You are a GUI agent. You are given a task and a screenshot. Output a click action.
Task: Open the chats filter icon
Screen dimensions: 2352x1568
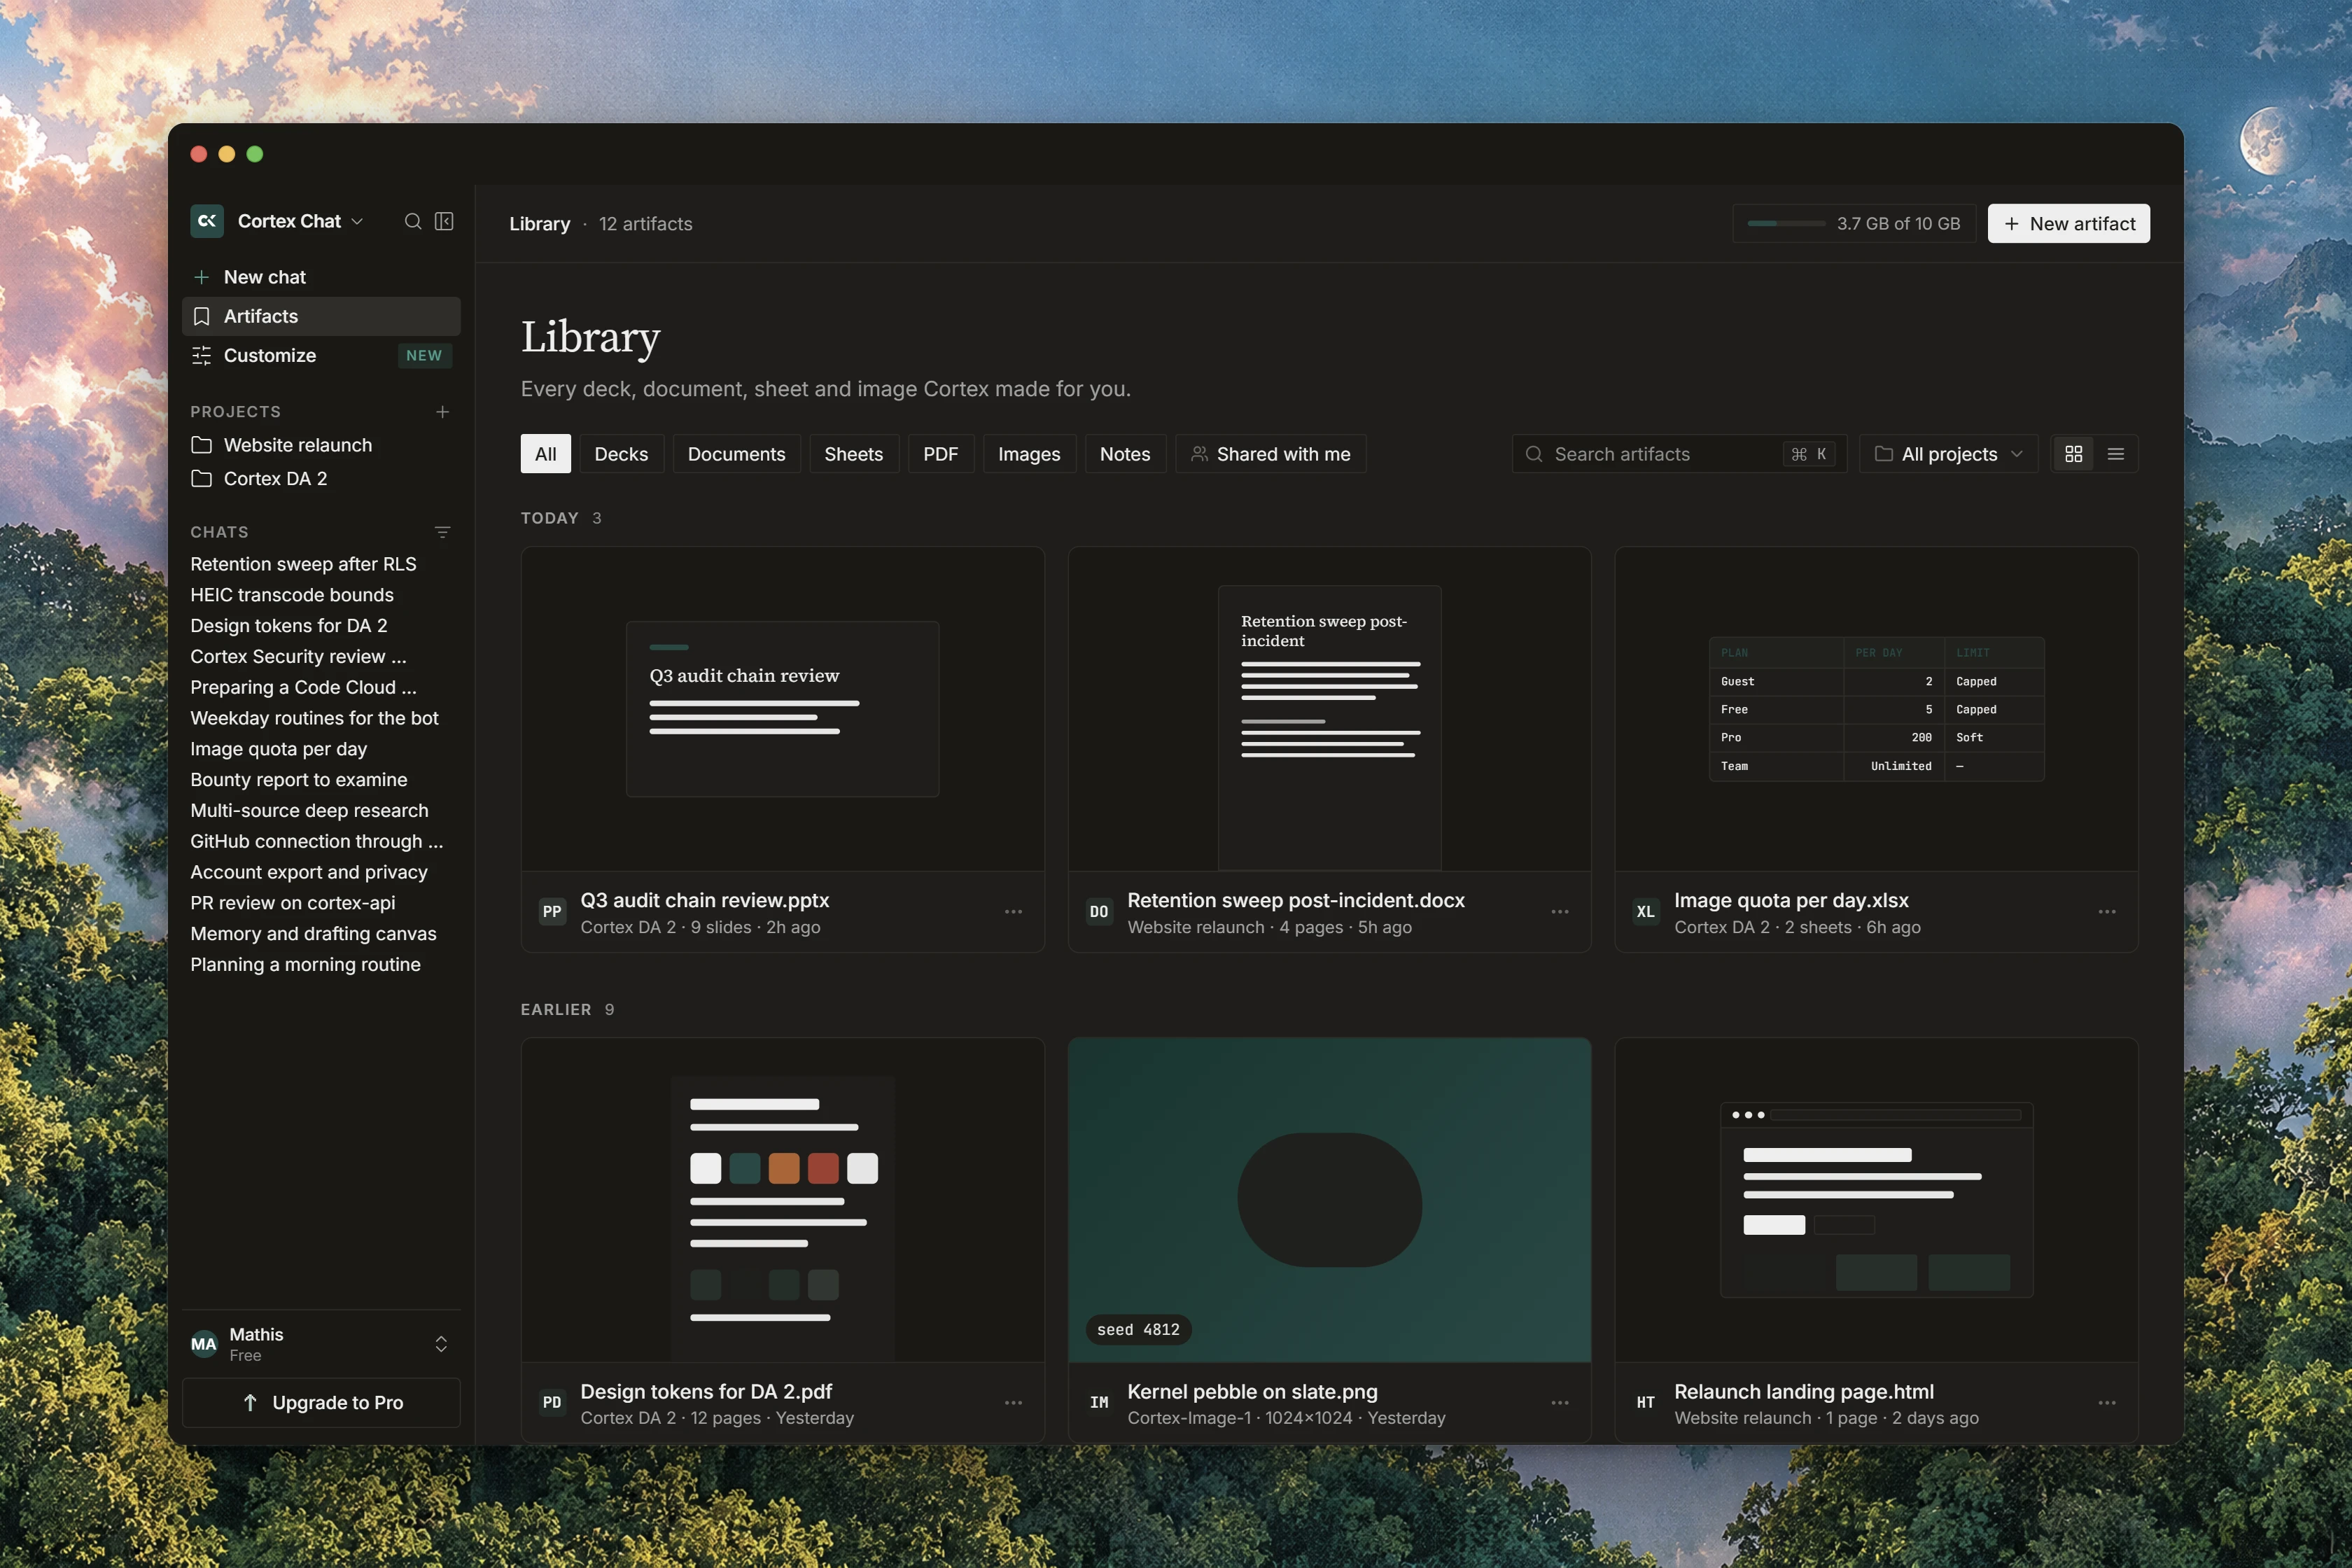tap(442, 532)
